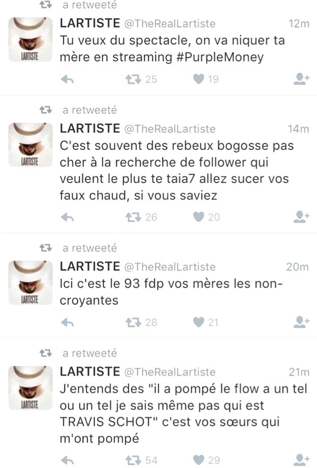Follow user from the 12m tweet
The height and width of the screenshot is (468, 317).
[301, 79]
